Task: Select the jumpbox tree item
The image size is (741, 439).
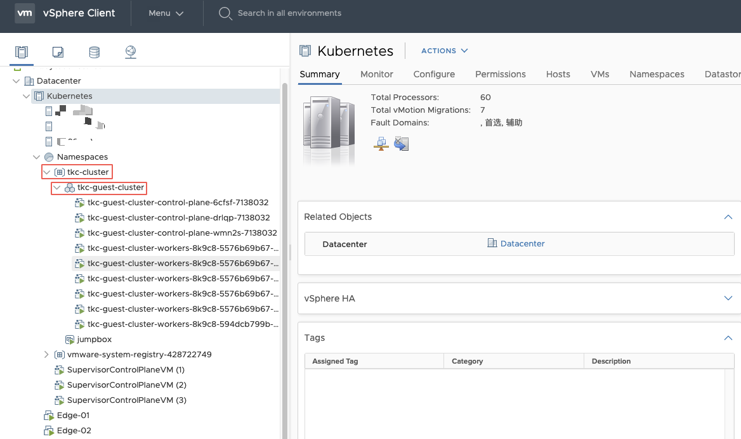Action: pyautogui.click(x=95, y=340)
